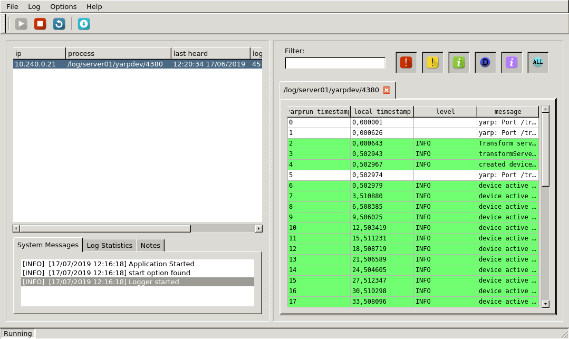
Task: Click the INFO cell in row 6
Action: point(445,186)
